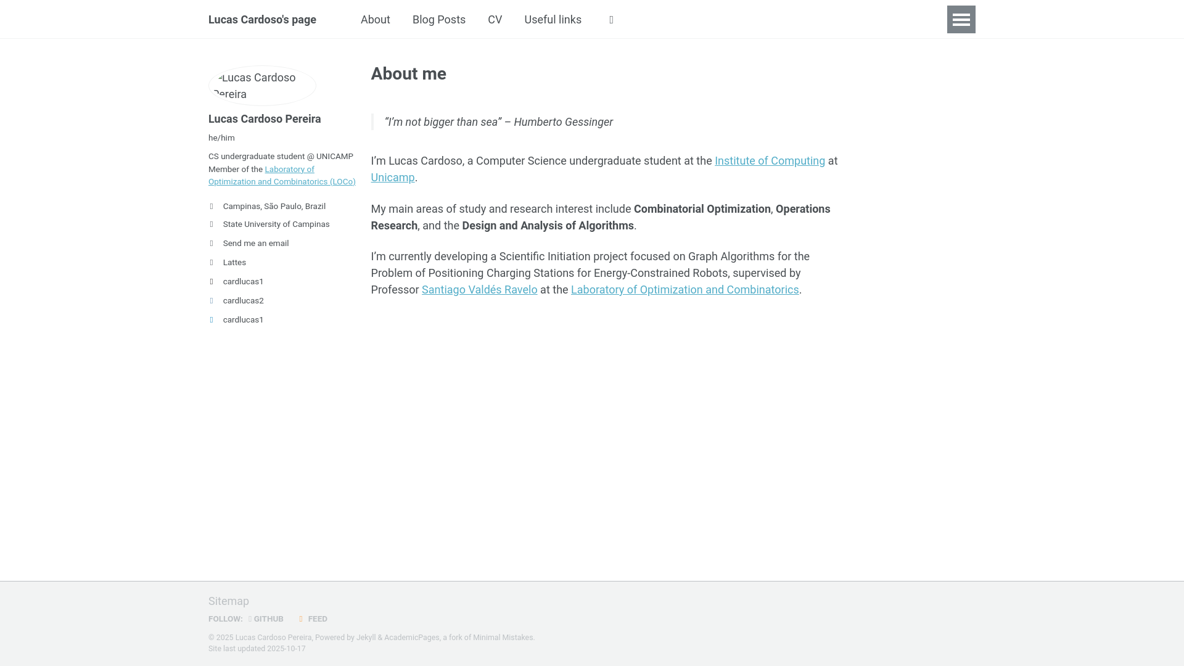
Task: Open the Unicamp link in the bio
Action: point(392,178)
